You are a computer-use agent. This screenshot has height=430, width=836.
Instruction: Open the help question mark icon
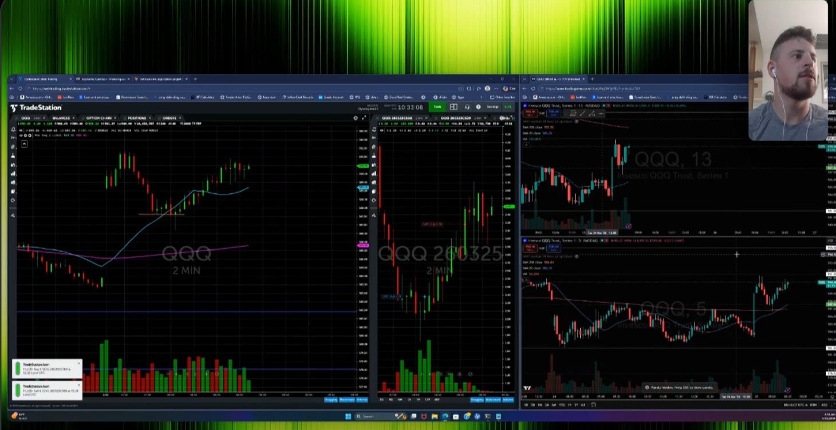coord(478,107)
